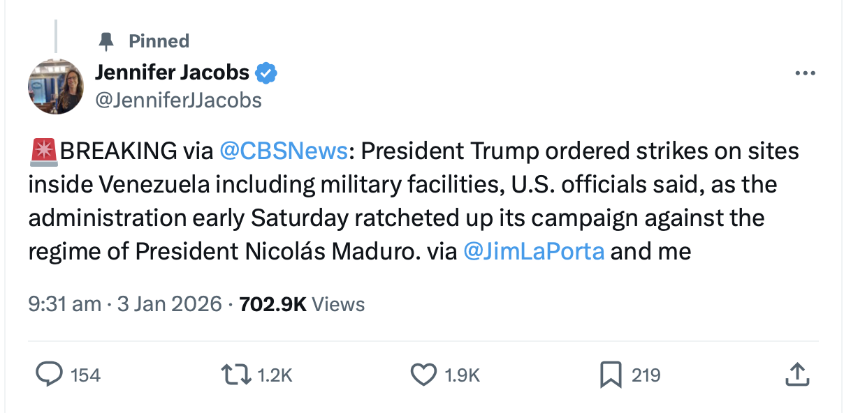Open Jennifer Jacobs' profile picture
The height and width of the screenshot is (413, 844).
56,86
